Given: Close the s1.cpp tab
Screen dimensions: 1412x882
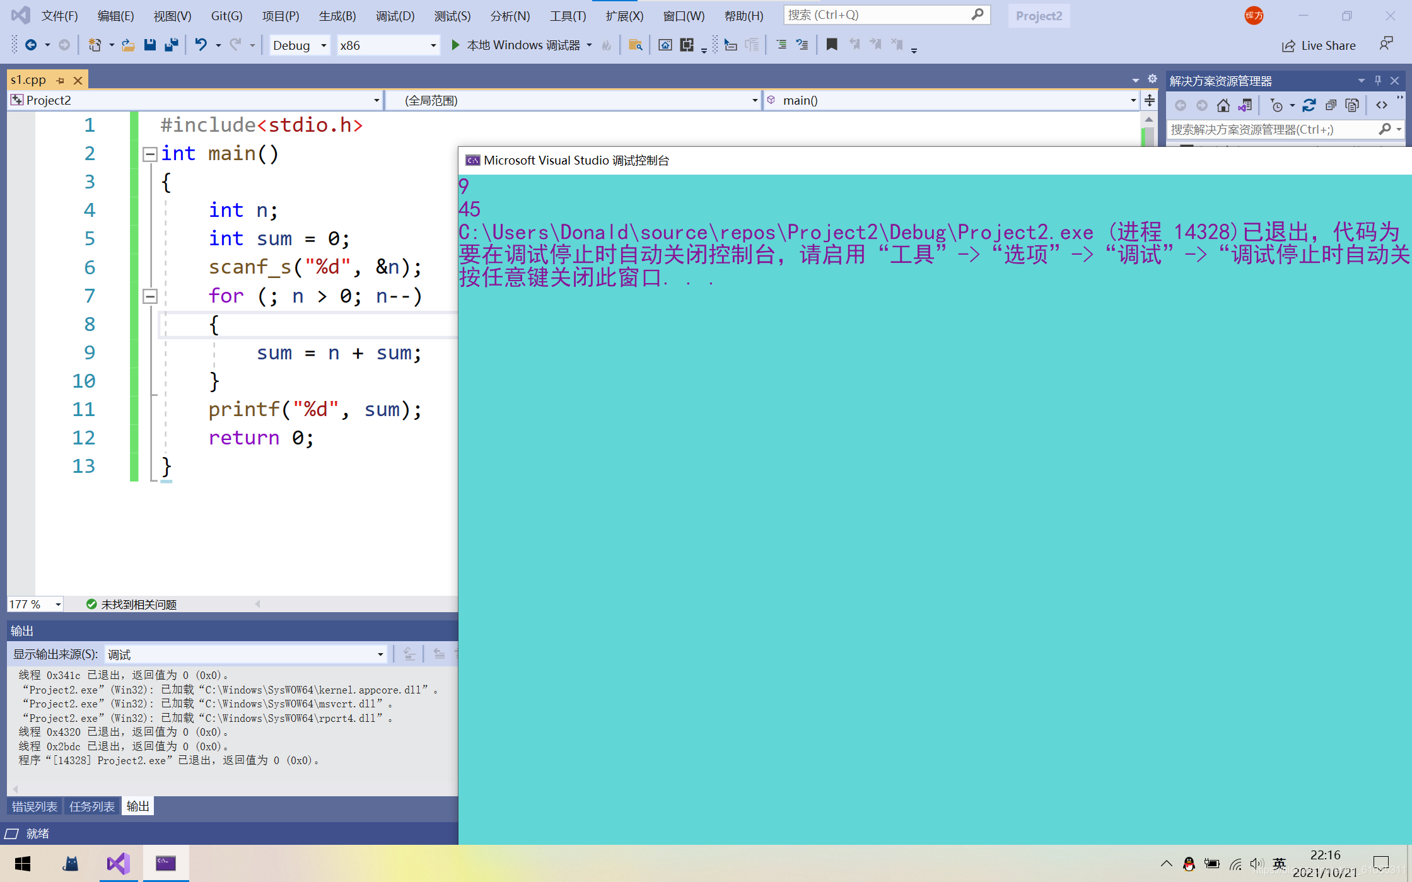Looking at the screenshot, I should coord(78,80).
